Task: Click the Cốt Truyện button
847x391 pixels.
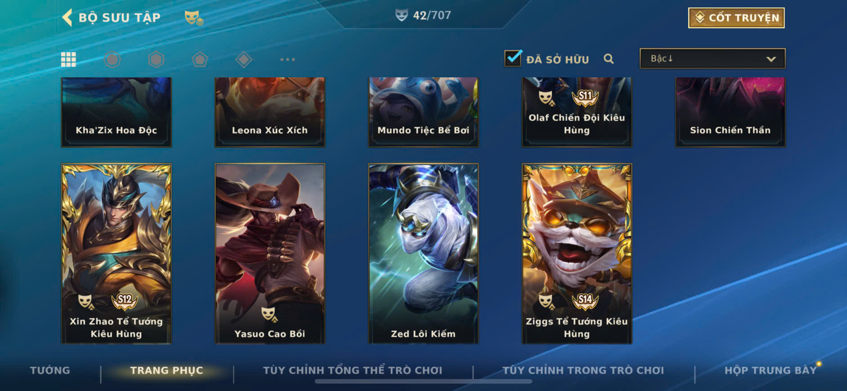Action: [736, 18]
